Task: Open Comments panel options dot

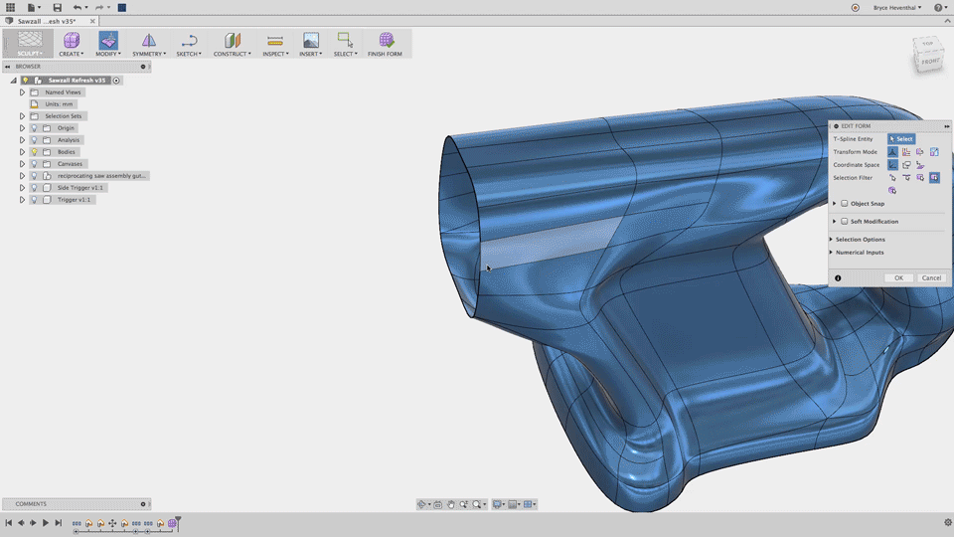Action: click(143, 504)
